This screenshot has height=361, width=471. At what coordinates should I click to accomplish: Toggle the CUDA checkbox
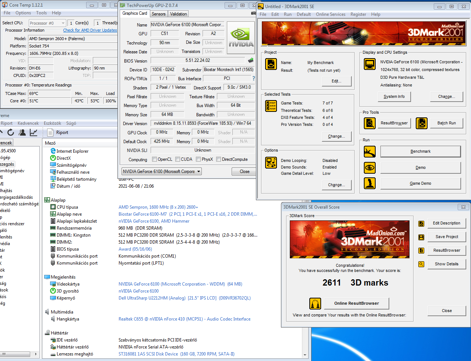point(178,159)
